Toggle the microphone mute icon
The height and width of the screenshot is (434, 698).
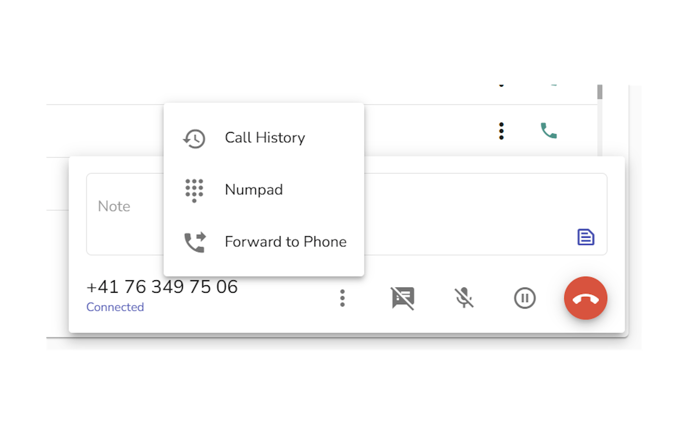pyautogui.click(x=464, y=298)
